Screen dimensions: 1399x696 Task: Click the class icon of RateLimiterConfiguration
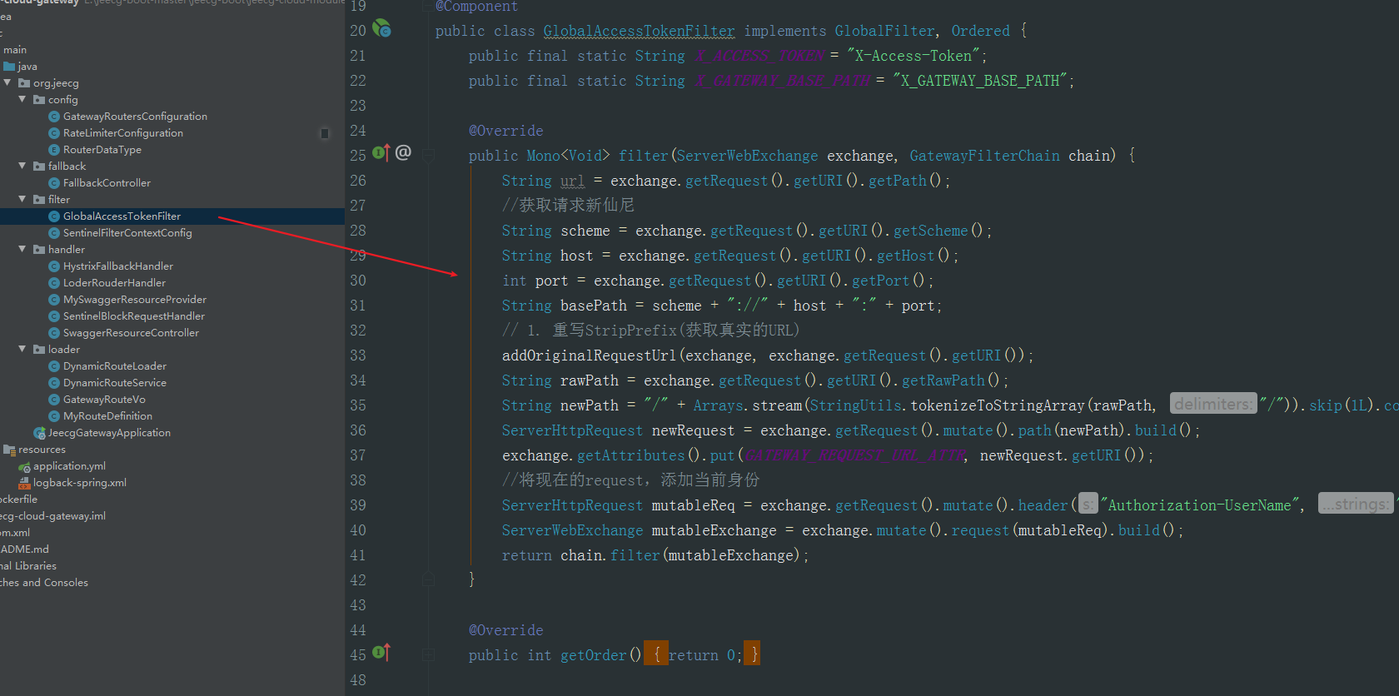tap(54, 133)
